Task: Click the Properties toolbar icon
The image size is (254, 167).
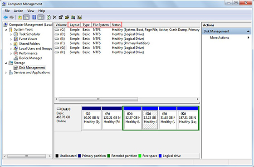Action: 61,17
